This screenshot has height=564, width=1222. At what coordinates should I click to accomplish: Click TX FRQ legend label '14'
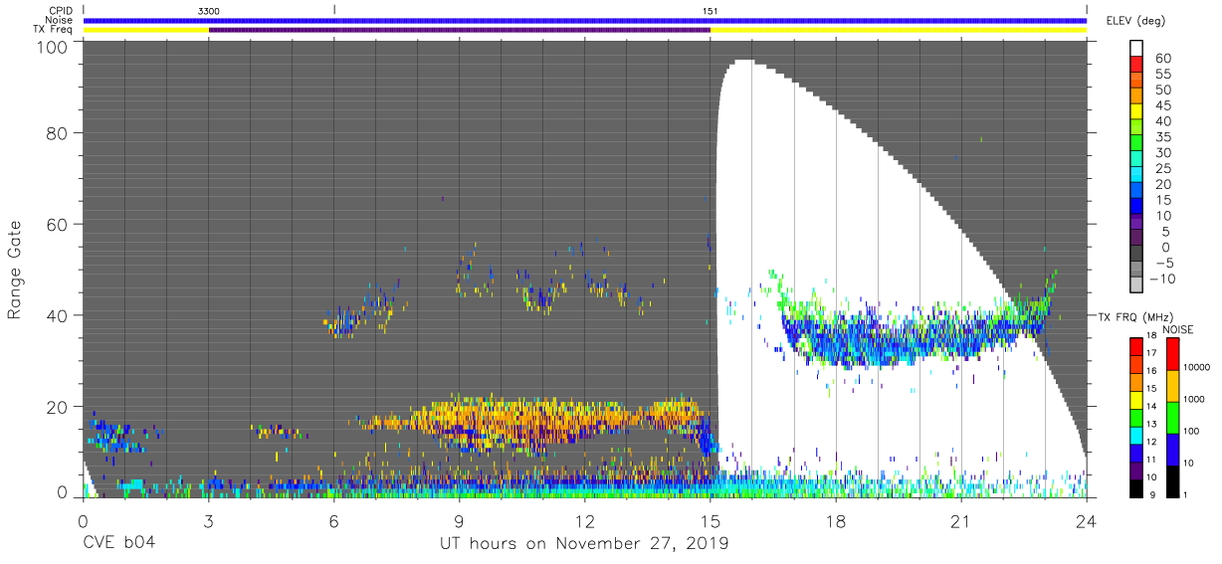click(x=1153, y=407)
